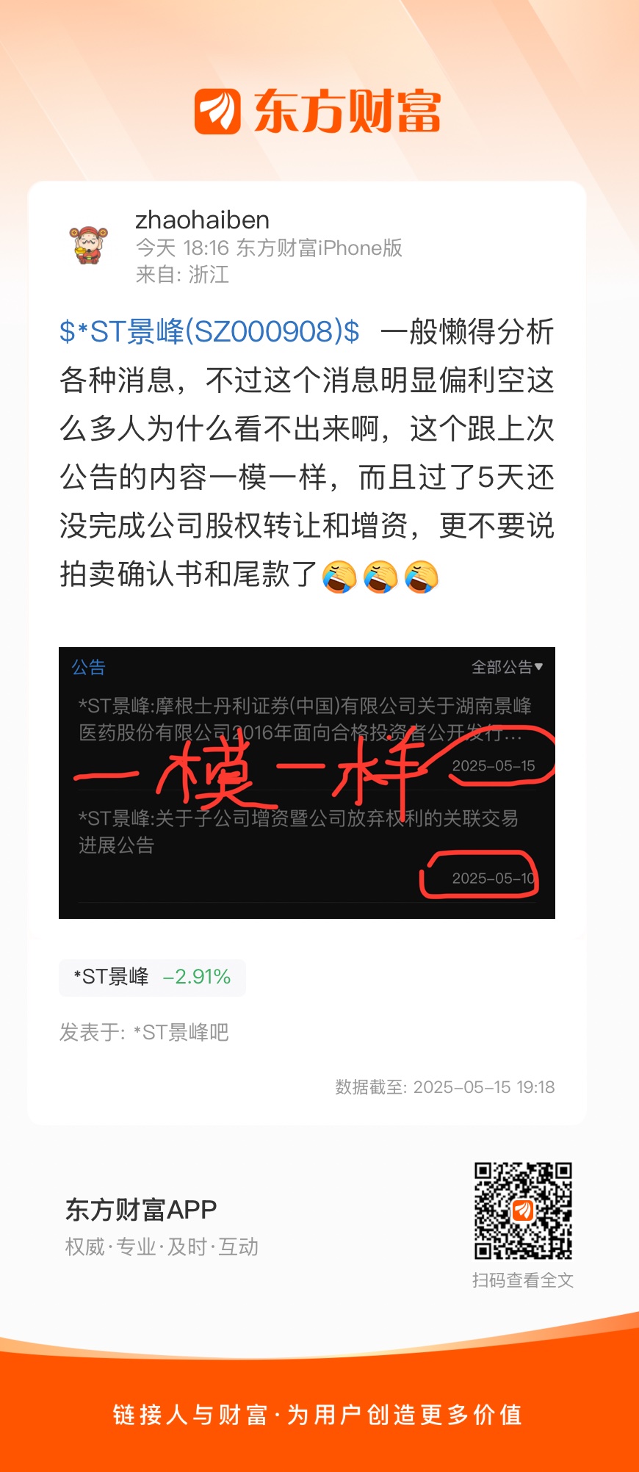
Task: Click the first crying-laughing emoji
Action: (x=339, y=577)
